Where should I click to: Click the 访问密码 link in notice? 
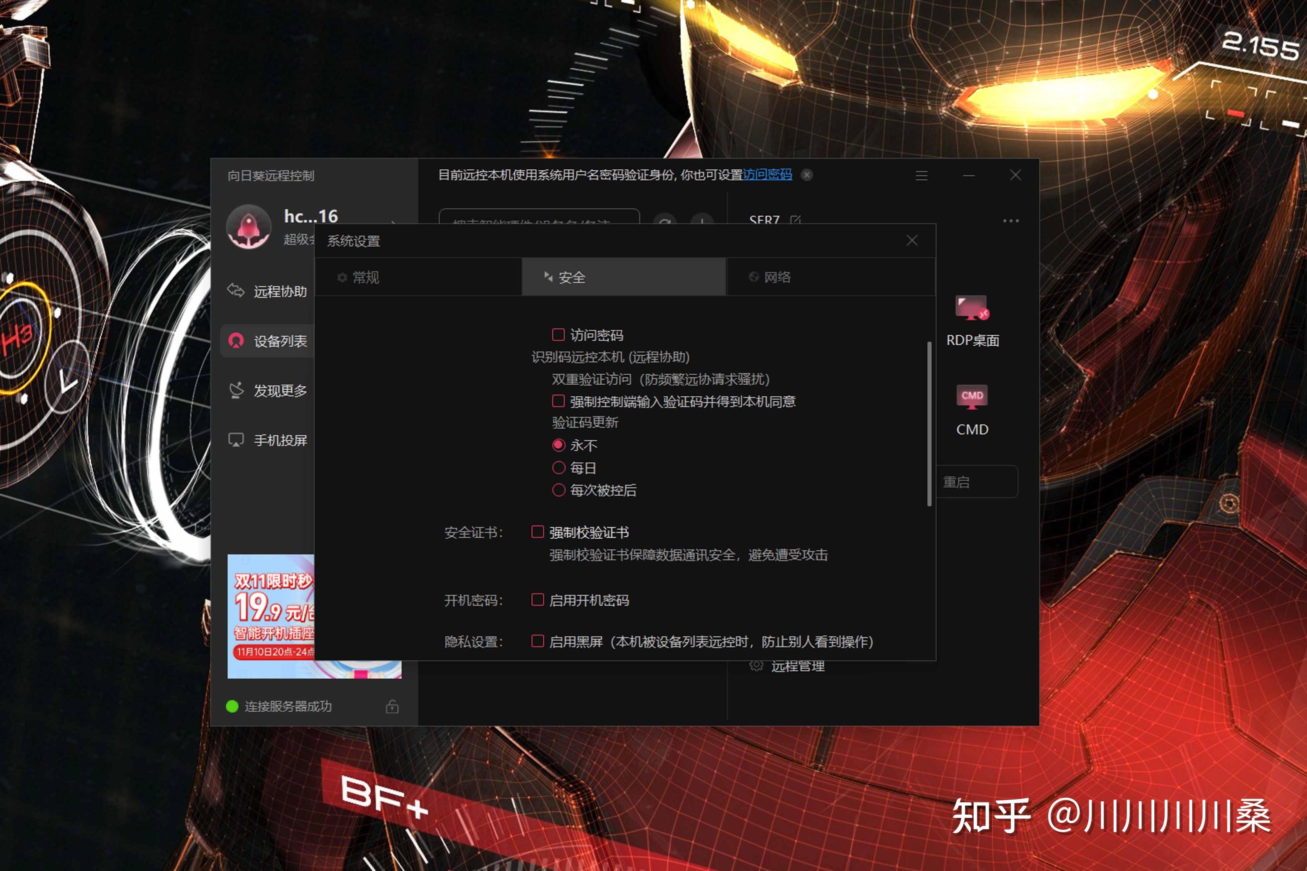pyautogui.click(x=767, y=175)
